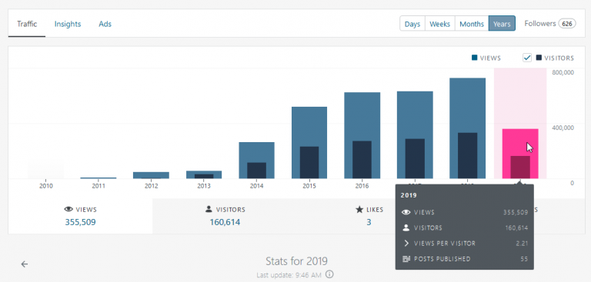Click the Posts Published icon in tooltip

pos(406,259)
